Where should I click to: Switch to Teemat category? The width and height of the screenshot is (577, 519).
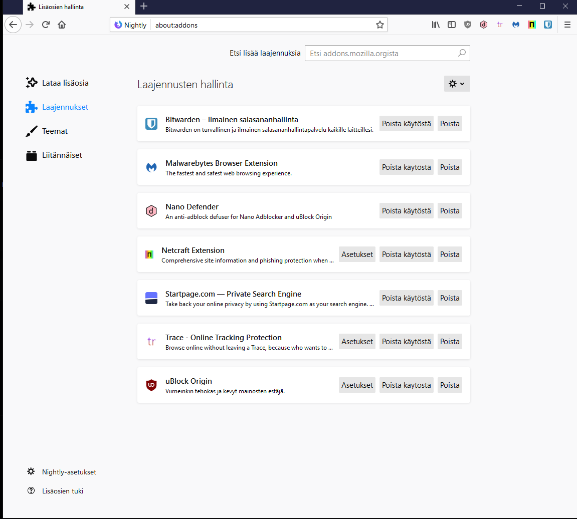[x=47, y=131]
